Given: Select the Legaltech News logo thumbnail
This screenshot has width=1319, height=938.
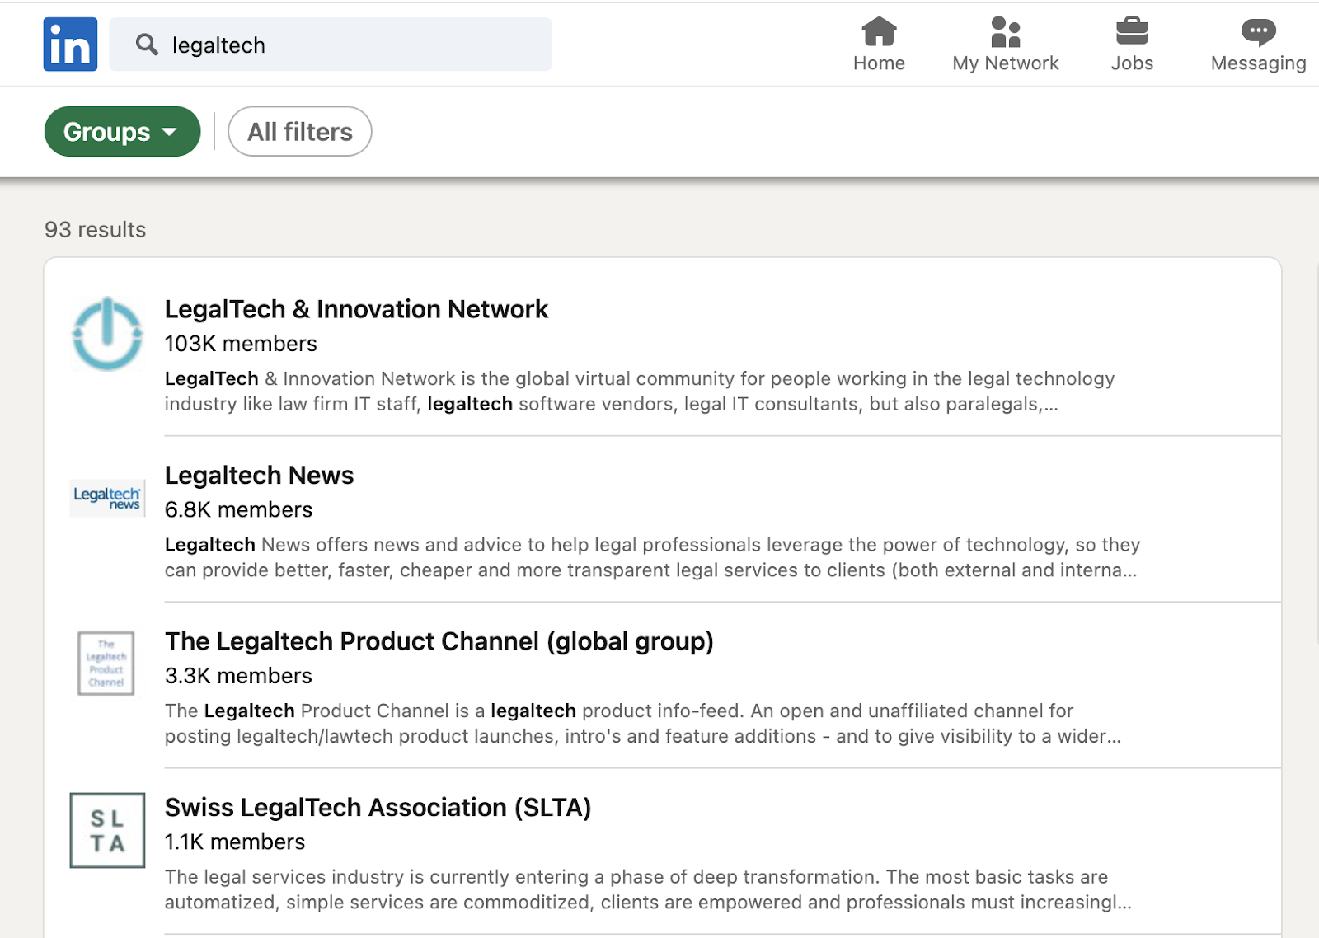Looking at the screenshot, I should coord(107,499).
